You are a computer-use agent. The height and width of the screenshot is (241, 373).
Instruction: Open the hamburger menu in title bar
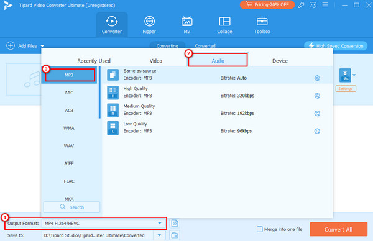tap(325, 5)
